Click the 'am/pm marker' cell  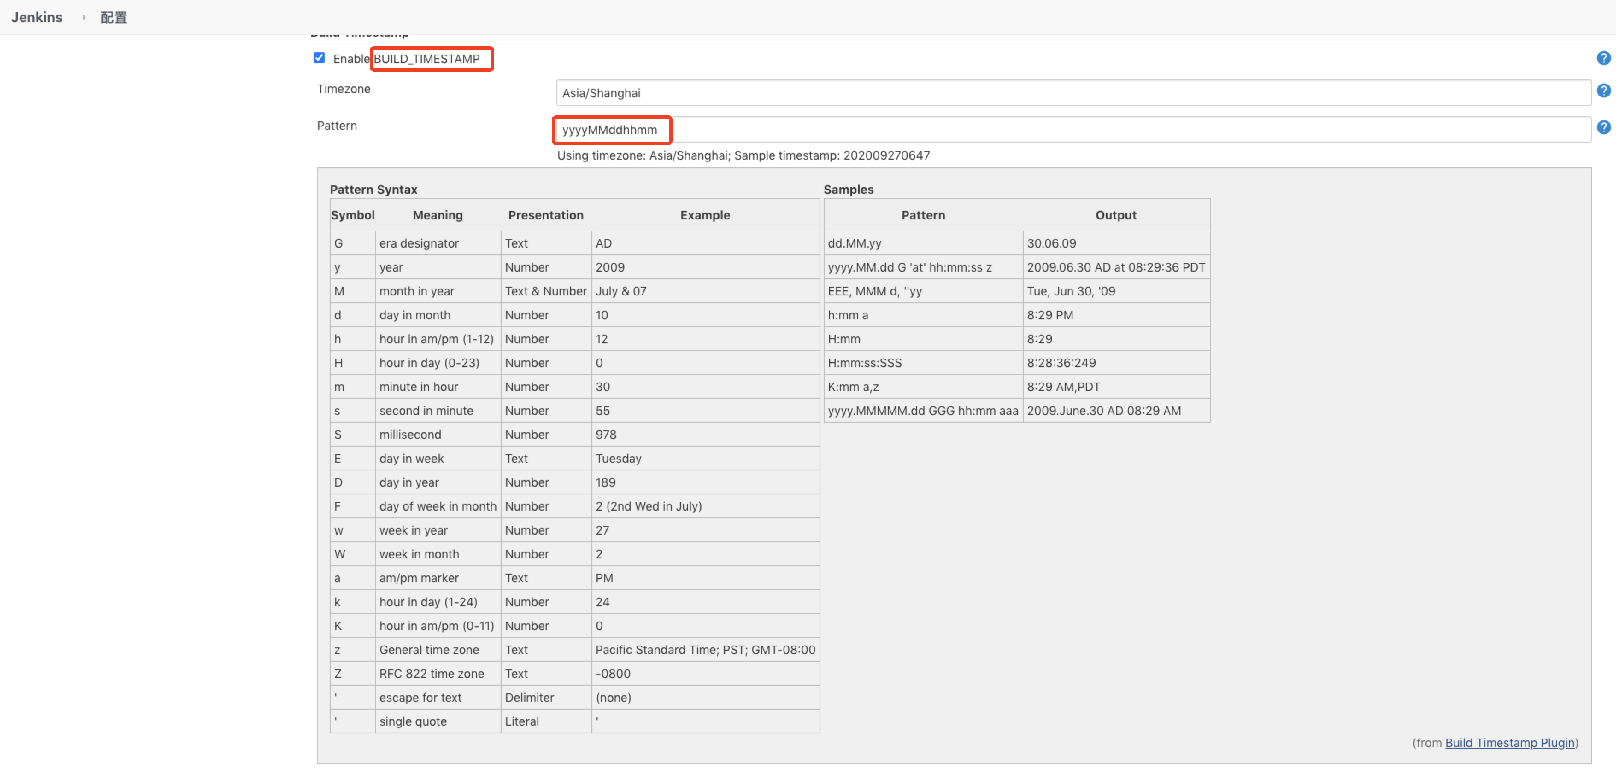(x=438, y=578)
